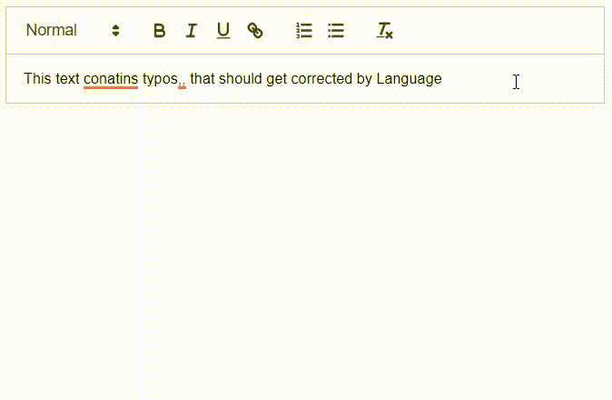Place cursor in the word "should"

241,79
